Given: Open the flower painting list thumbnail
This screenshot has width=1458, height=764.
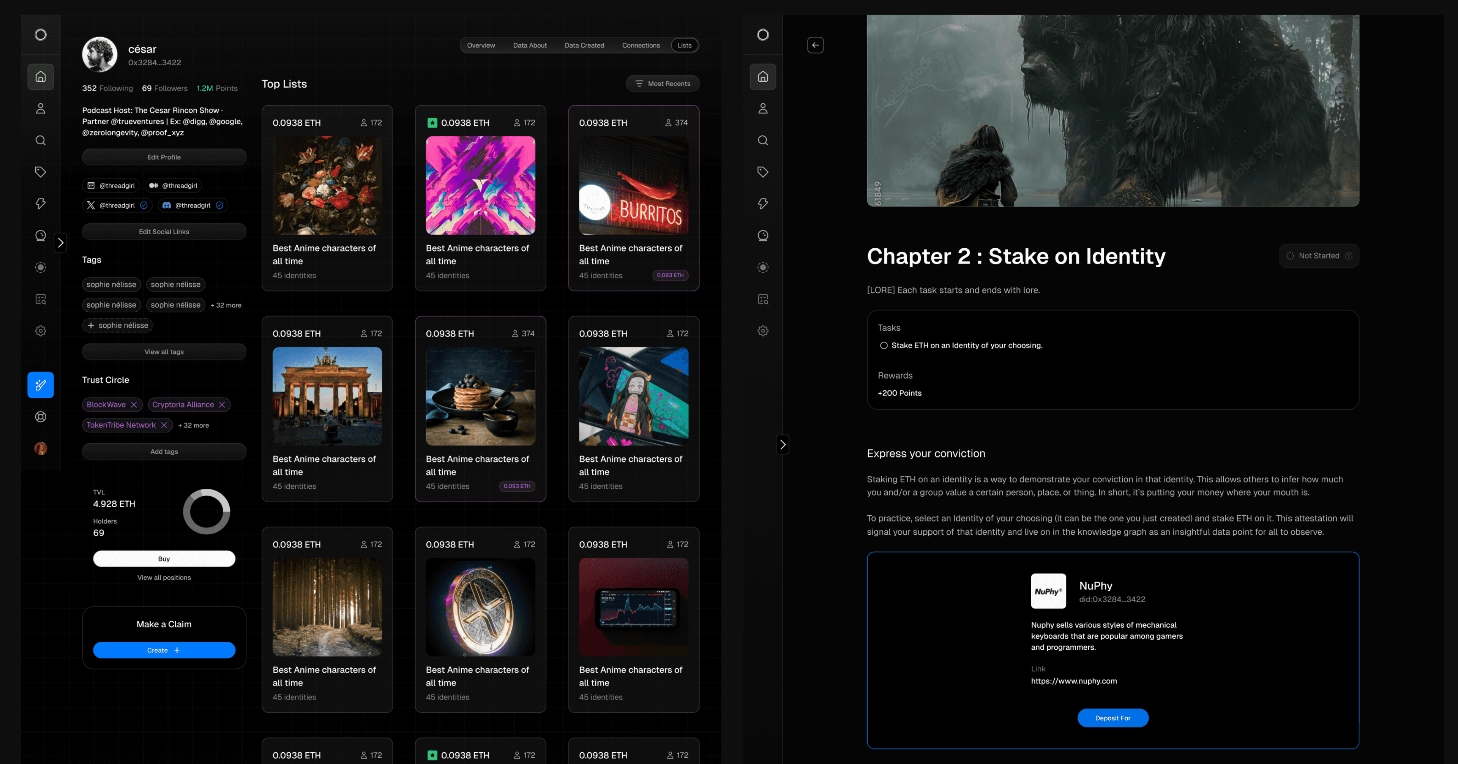Looking at the screenshot, I should tap(327, 186).
